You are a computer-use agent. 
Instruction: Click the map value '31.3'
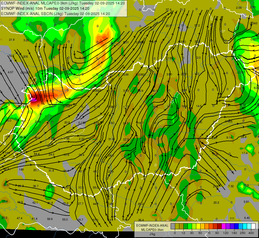183,10
